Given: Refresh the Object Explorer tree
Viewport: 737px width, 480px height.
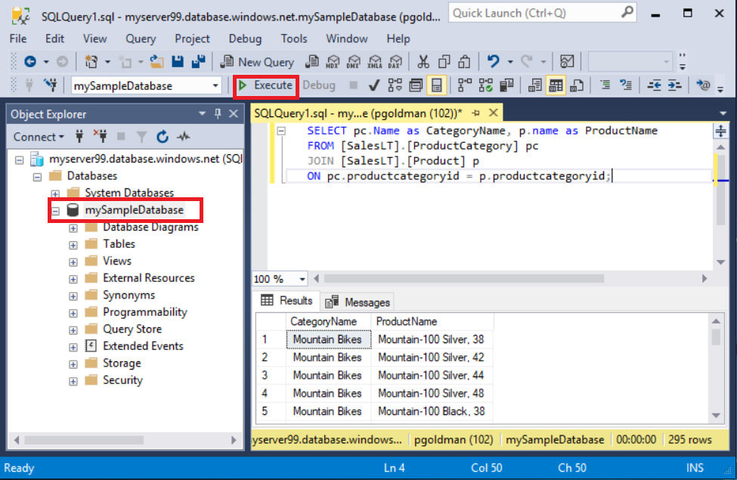Looking at the screenshot, I should pos(162,137).
